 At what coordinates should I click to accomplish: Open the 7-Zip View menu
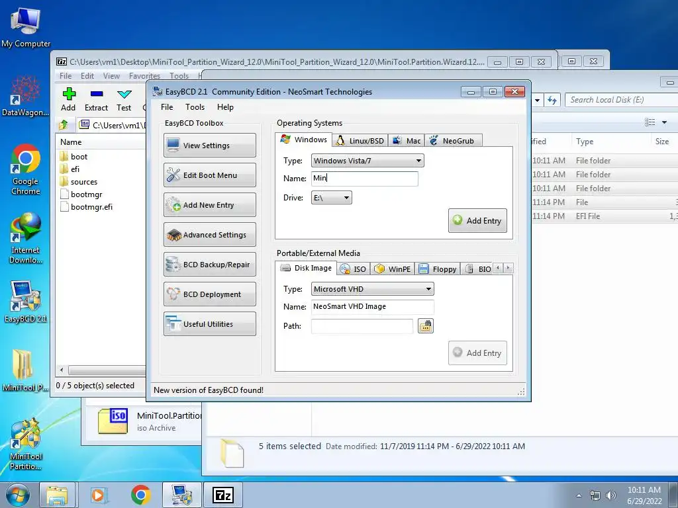111,76
